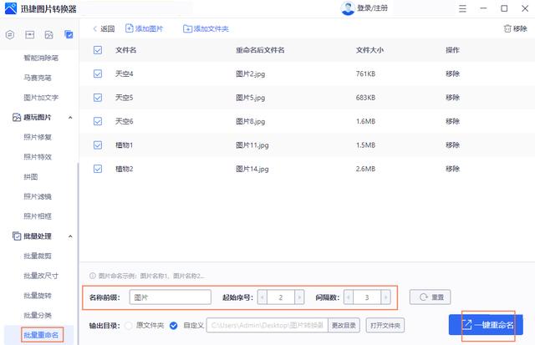Open 图片加文字 in sidebar
This screenshot has width=535, height=345.
[41, 98]
